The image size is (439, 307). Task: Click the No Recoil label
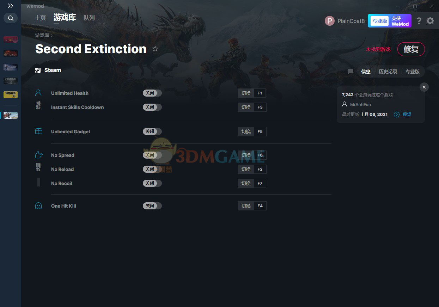[62, 183]
